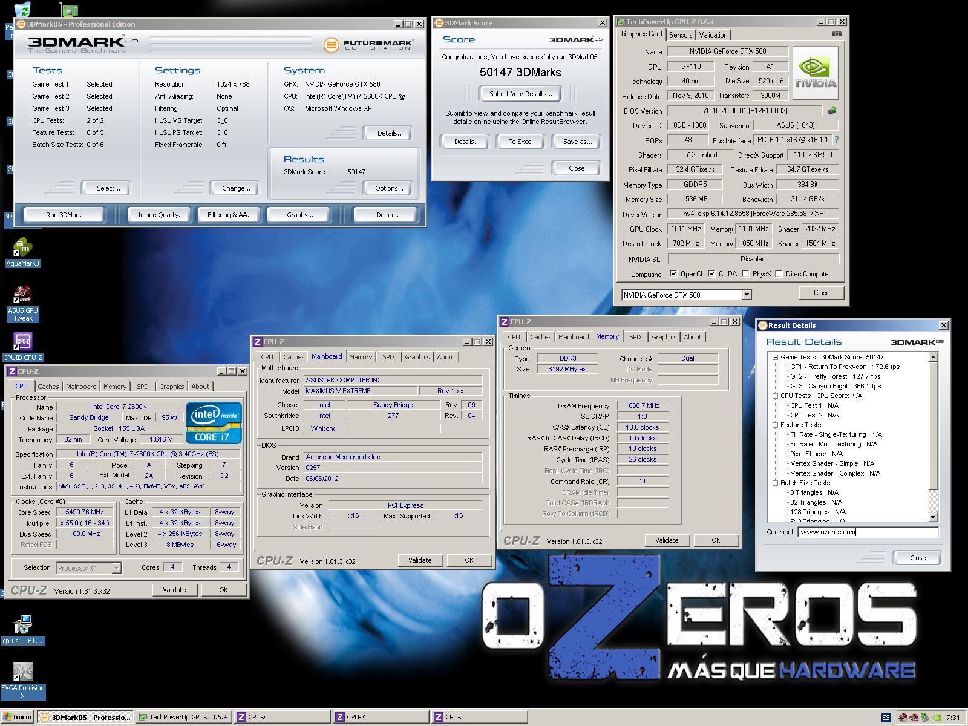Click the NVIDIA logo in GPU-Z
Screen dimensions: 968x726
pos(815,73)
